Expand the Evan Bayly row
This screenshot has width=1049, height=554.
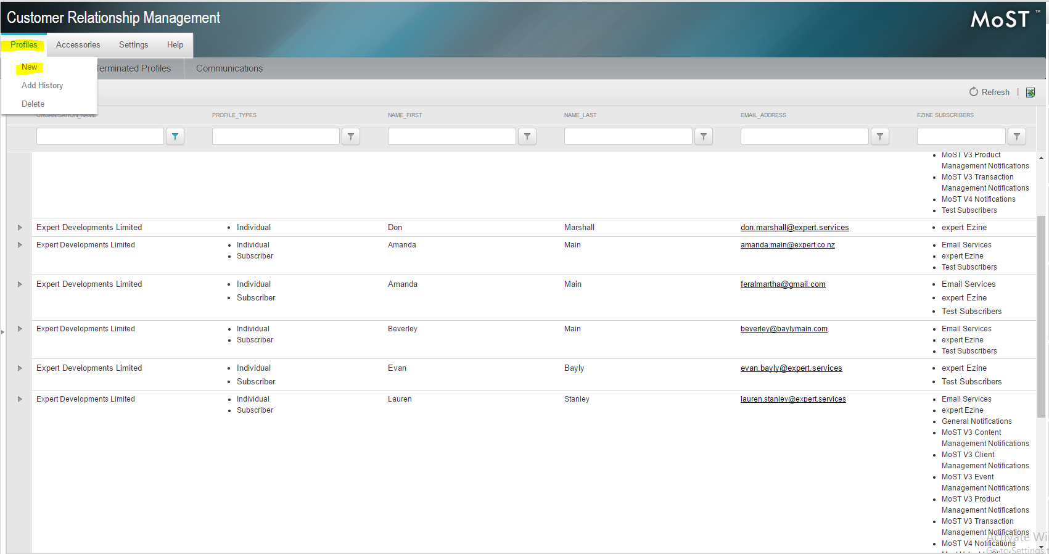(x=20, y=368)
